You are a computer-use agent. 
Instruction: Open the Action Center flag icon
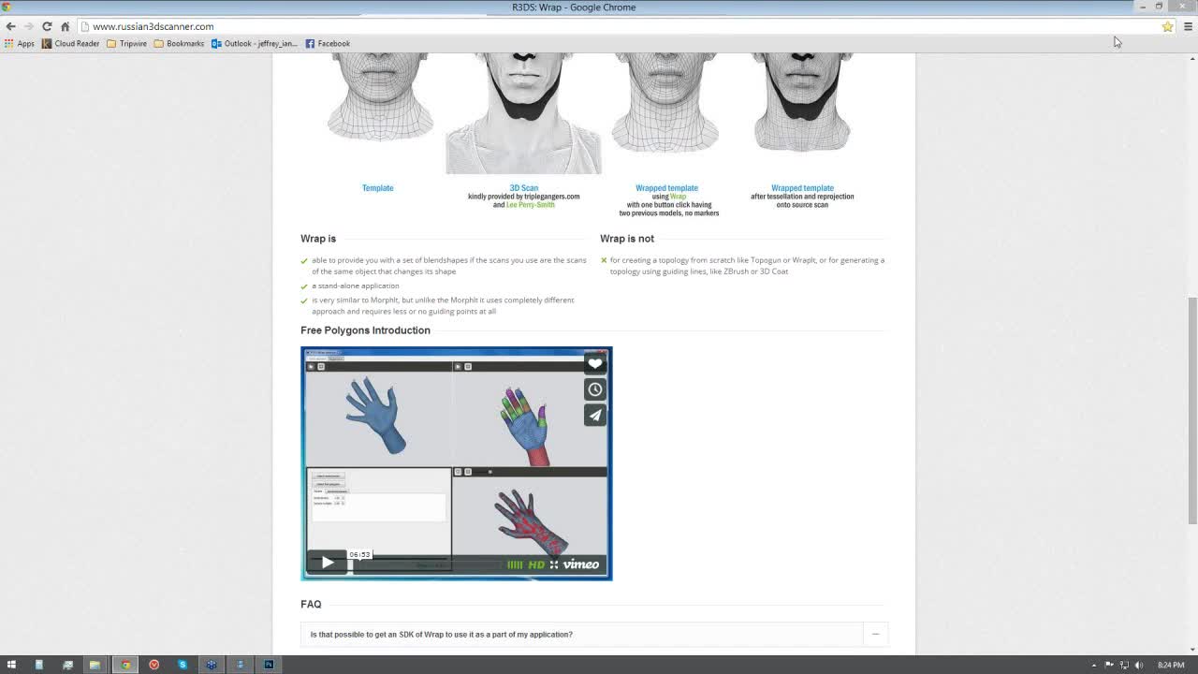click(1109, 665)
